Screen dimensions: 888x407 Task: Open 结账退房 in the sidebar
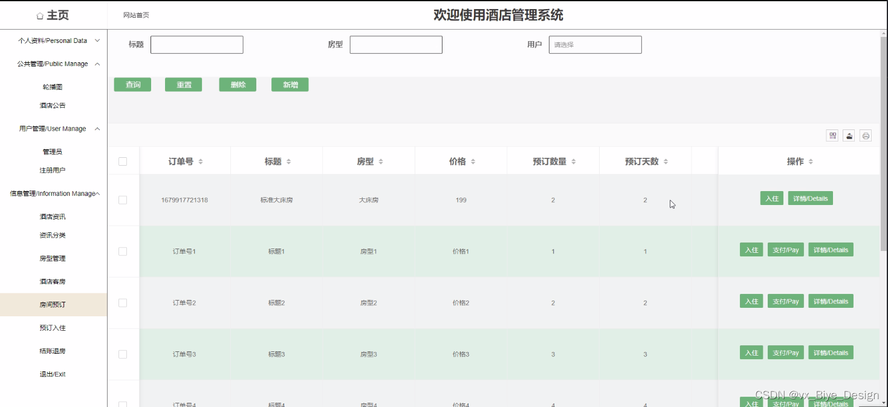coord(53,351)
